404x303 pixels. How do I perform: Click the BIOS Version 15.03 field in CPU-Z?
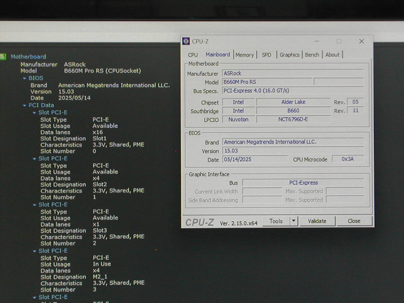pos(293,151)
